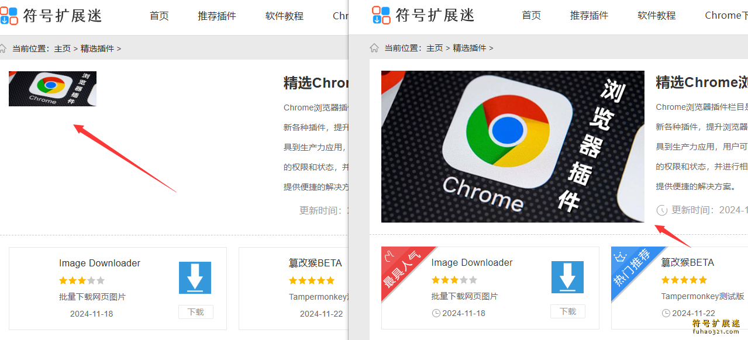Click 符号扩展迷 site name in left page header
The image size is (748, 340).
click(63, 16)
